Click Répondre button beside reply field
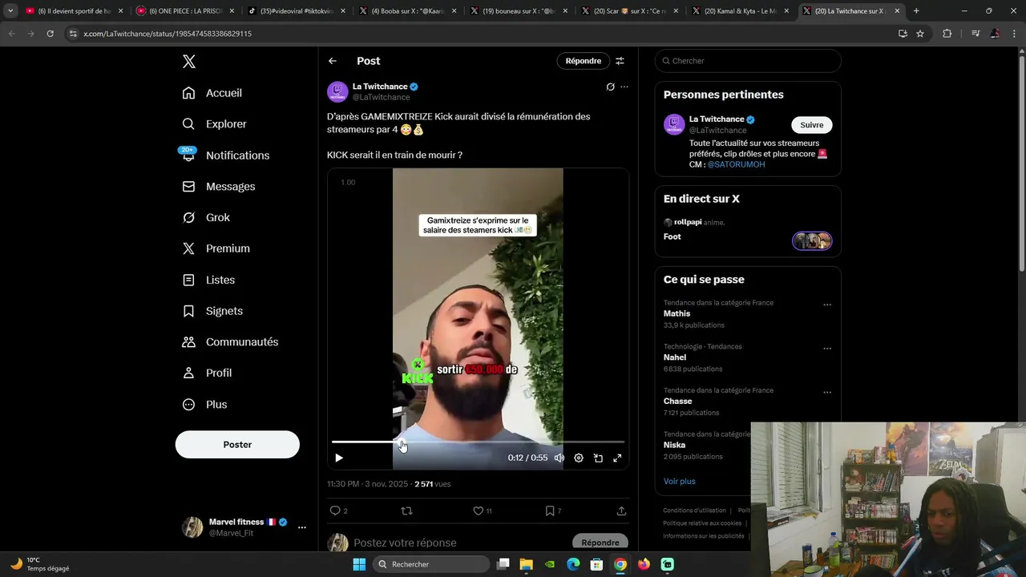 600,543
